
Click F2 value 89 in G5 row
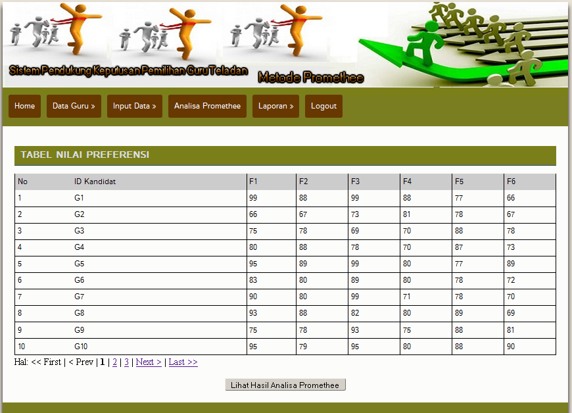click(x=322, y=264)
